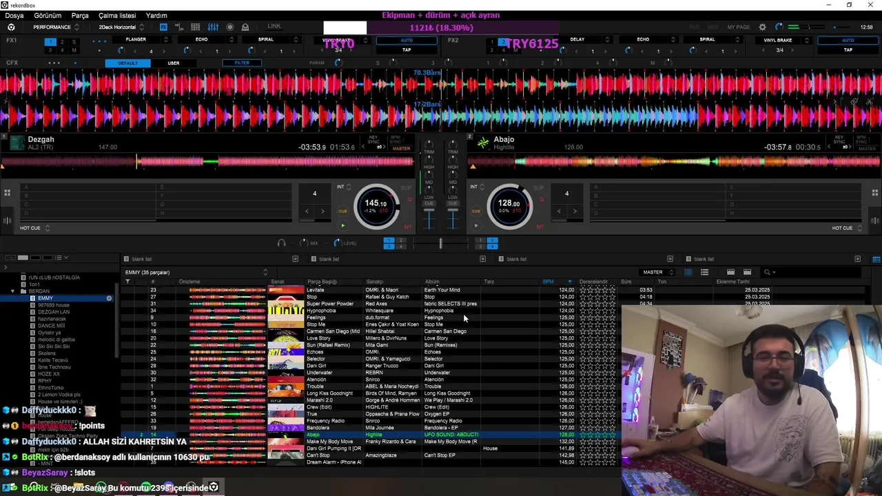
Task: Collapse the BERDAN folder in tree
Action: click(13, 291)
